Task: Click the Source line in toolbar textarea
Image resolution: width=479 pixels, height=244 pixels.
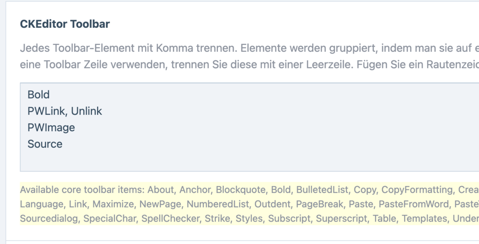Action: 45,144
